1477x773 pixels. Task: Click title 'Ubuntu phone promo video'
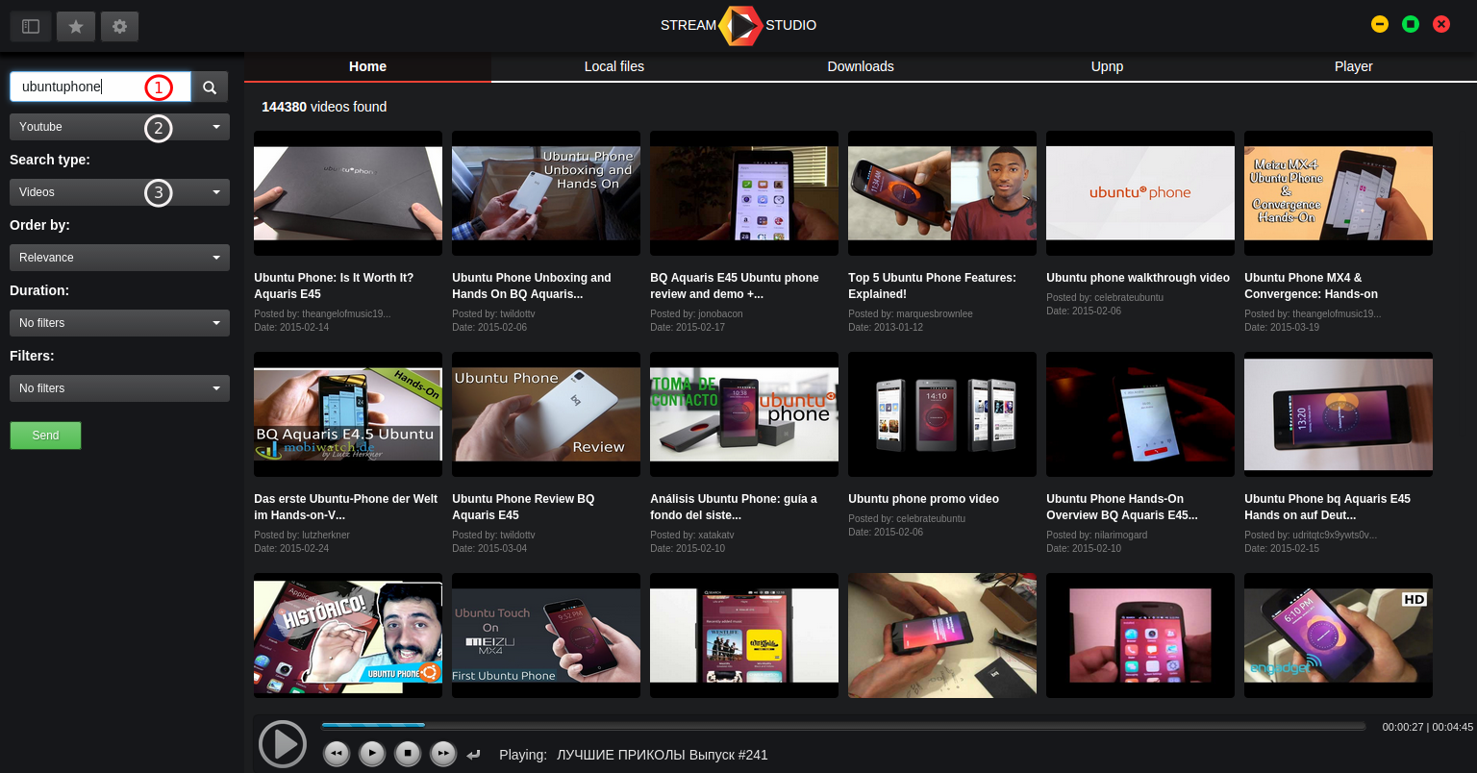(x=923, y=499)
